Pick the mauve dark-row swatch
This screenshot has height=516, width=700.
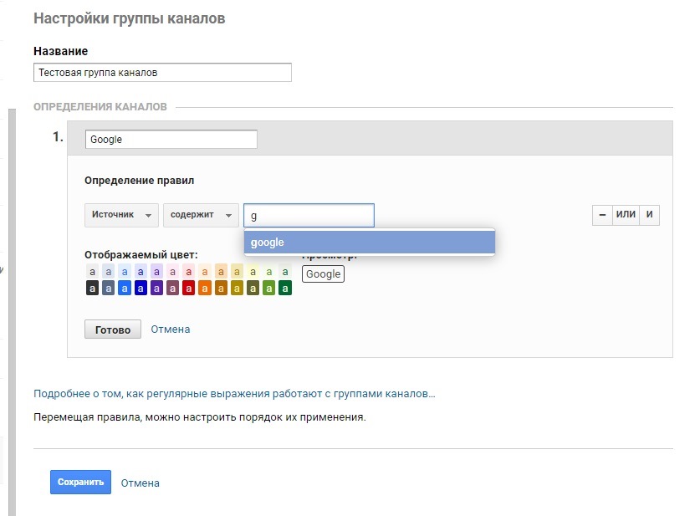pyautogui.click(x=173, y=289)
